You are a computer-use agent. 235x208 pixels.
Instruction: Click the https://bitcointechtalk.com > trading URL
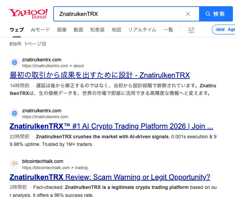coord(55,167)
